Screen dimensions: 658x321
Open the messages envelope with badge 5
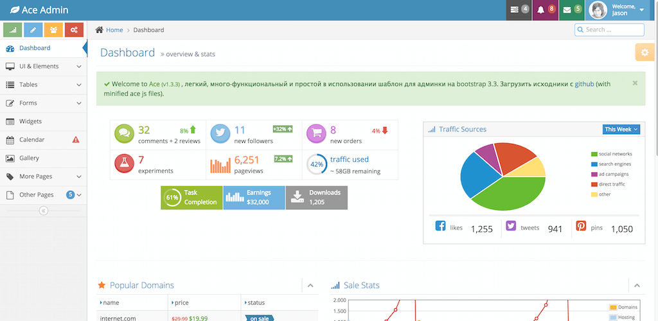[x=573, y=10]
